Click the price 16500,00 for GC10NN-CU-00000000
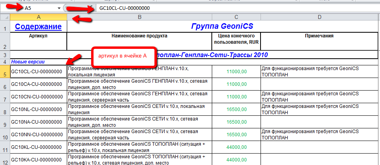This screenshot has height=165, width=380. click(236, 135)
